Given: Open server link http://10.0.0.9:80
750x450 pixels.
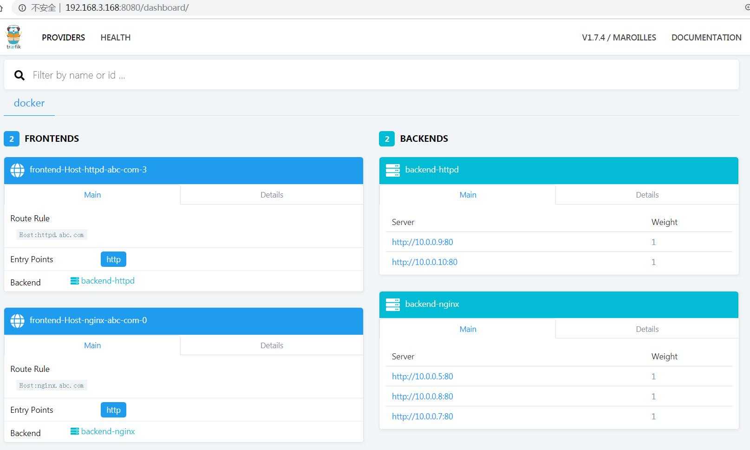Looking at the screenshot, I should tap(422, 242).
